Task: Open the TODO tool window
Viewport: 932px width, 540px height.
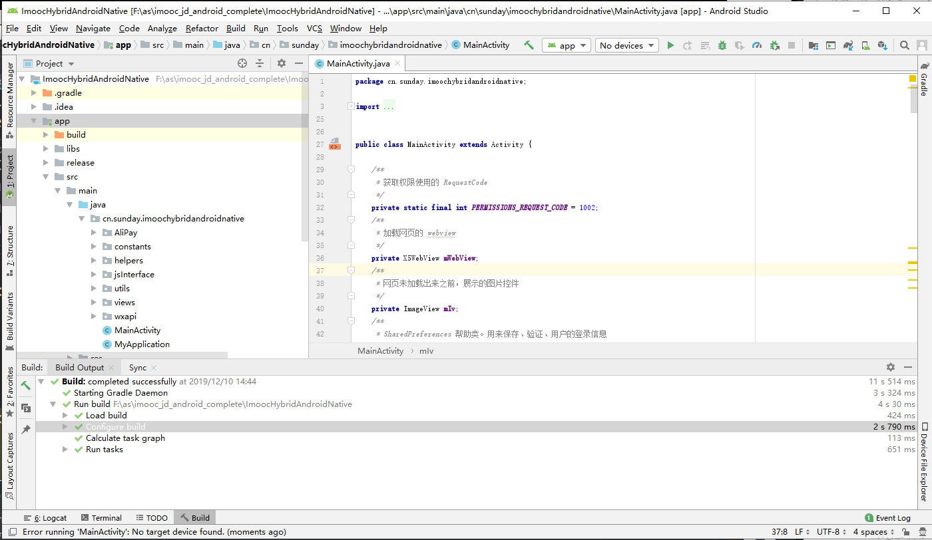Action: click(152, 517)
